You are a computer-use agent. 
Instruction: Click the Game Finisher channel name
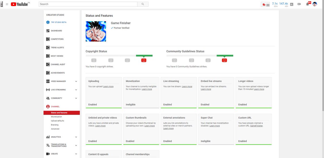tap(121, 23)
